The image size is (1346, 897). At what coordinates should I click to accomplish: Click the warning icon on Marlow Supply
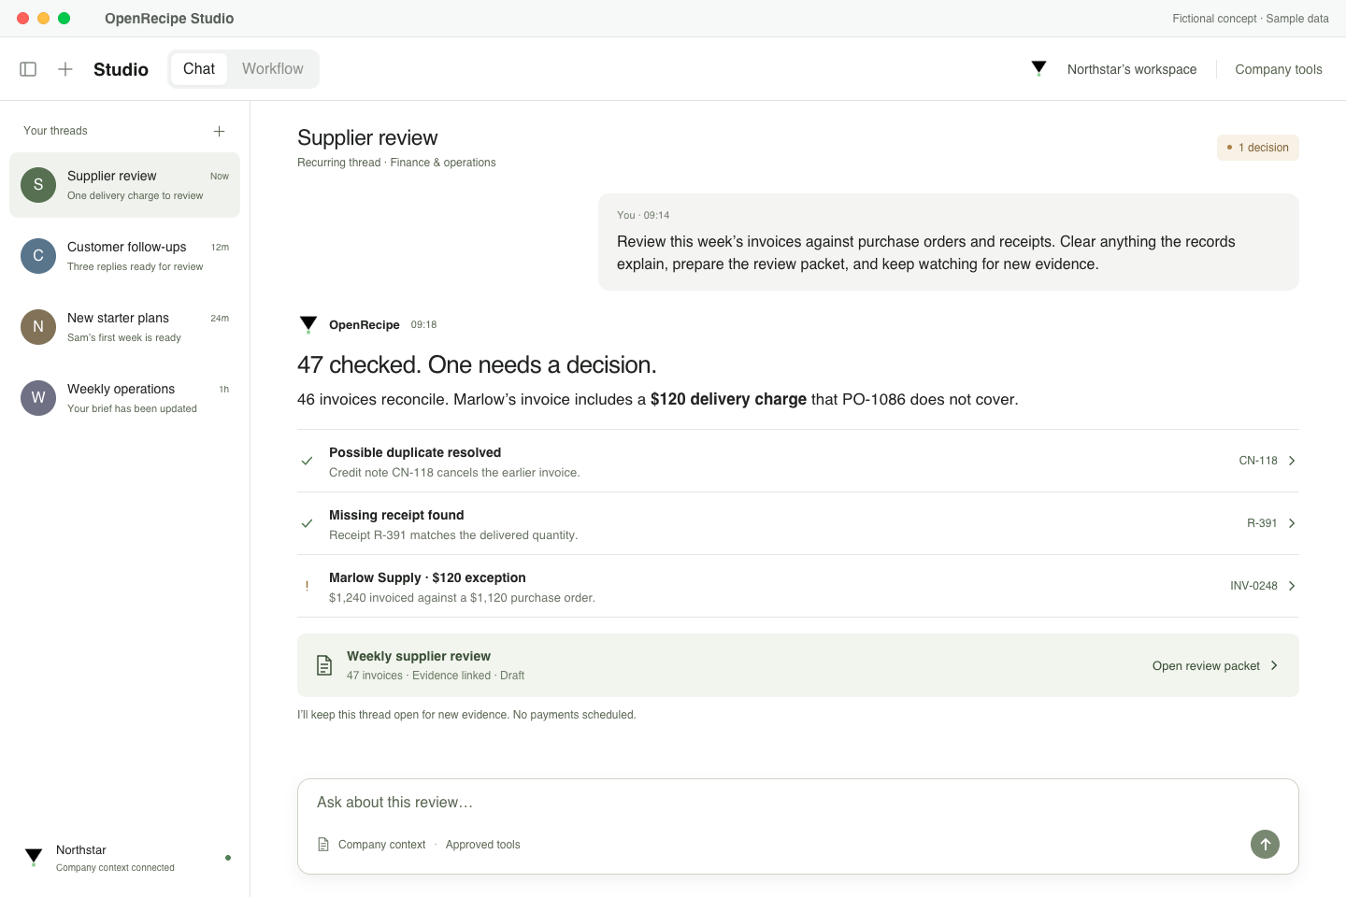coord(307,586)
